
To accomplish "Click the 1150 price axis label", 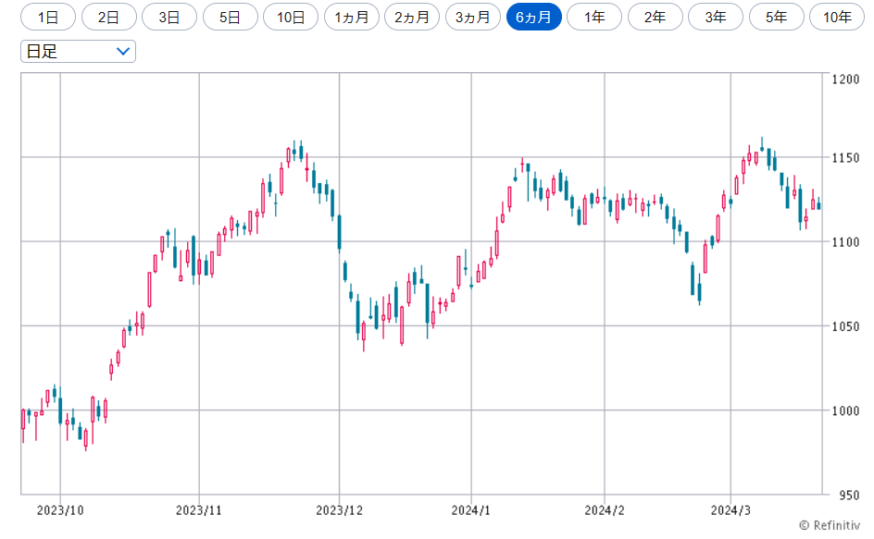I will (844, 158).
